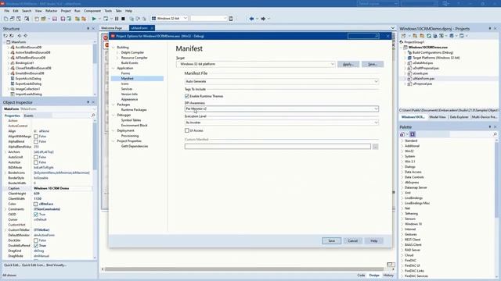Select Icons in the options tree
The height and width of the screenshot is (281, 501).
(125, 84)
